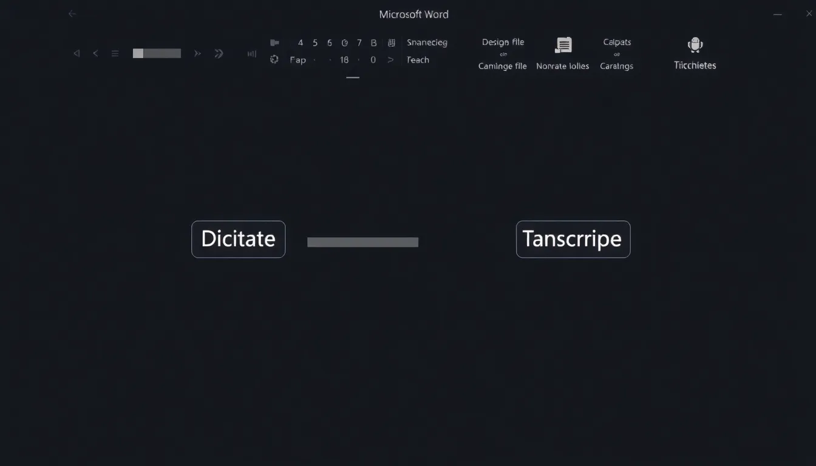The height and width of the screenshot is (466, 816).
Task: Click the thin double right chevron
Action: click(x=197, y=53)
